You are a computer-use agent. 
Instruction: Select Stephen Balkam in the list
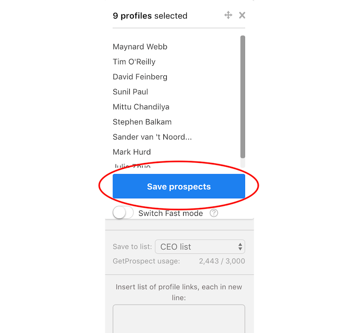(x=142, y=122)
